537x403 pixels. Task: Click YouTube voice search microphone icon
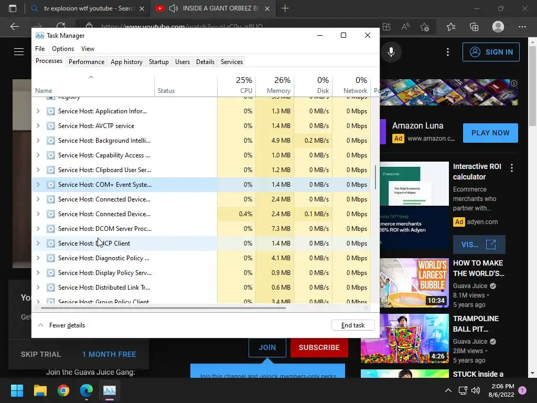(x=391, y=52)
